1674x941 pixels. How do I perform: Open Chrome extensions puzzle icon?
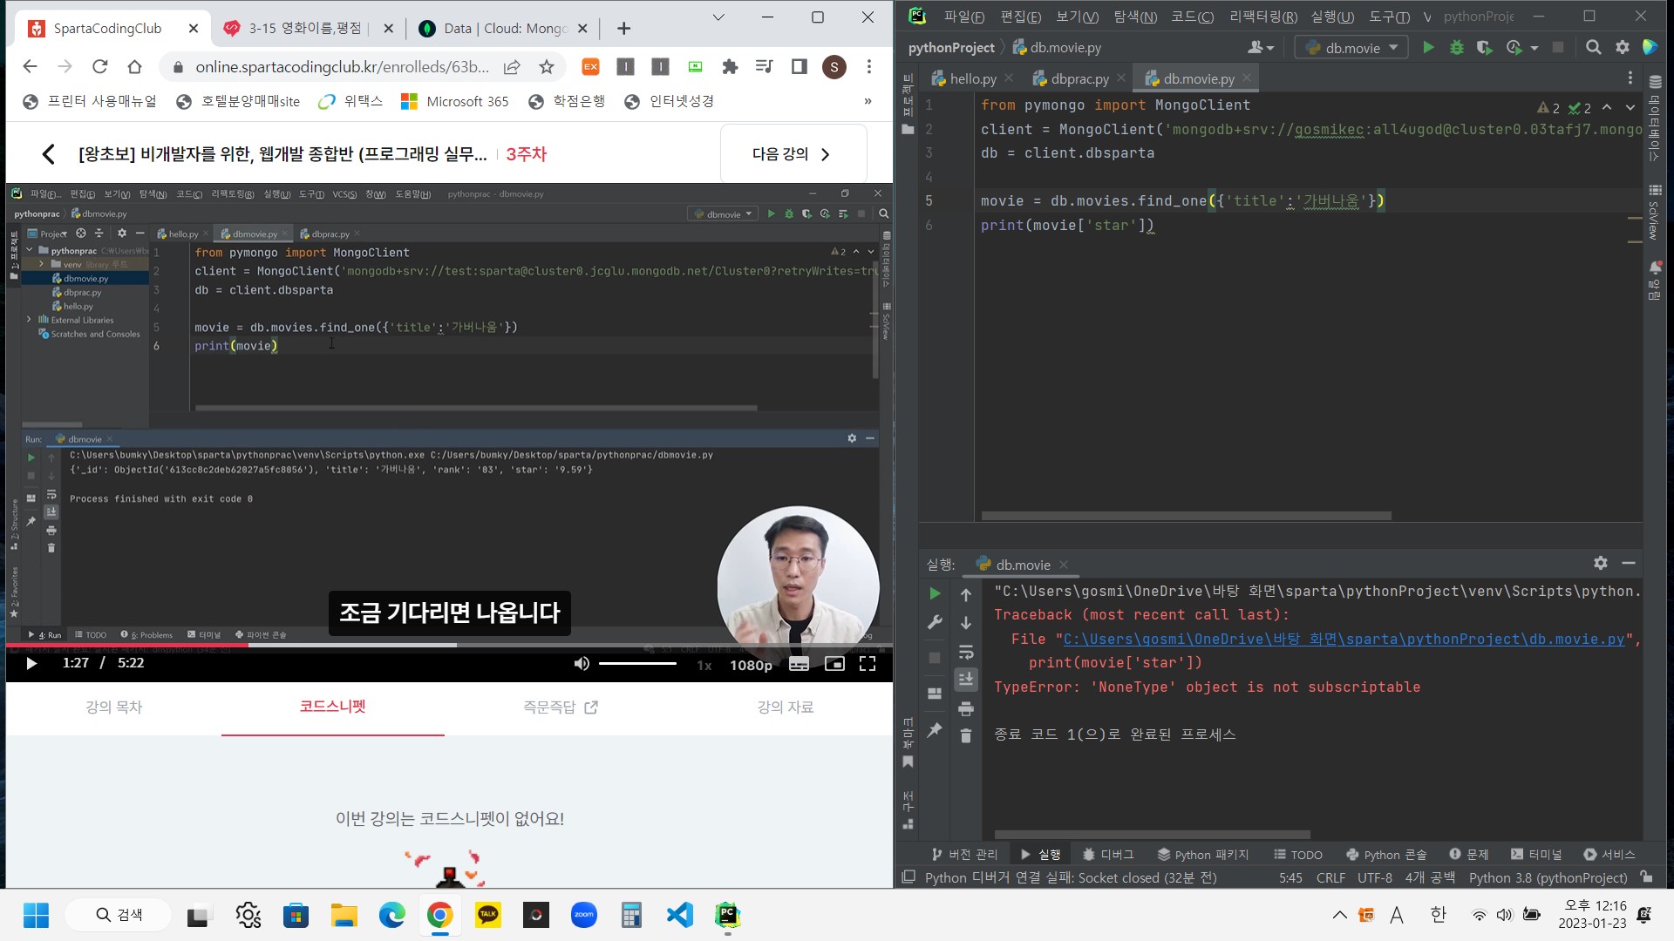730,66
